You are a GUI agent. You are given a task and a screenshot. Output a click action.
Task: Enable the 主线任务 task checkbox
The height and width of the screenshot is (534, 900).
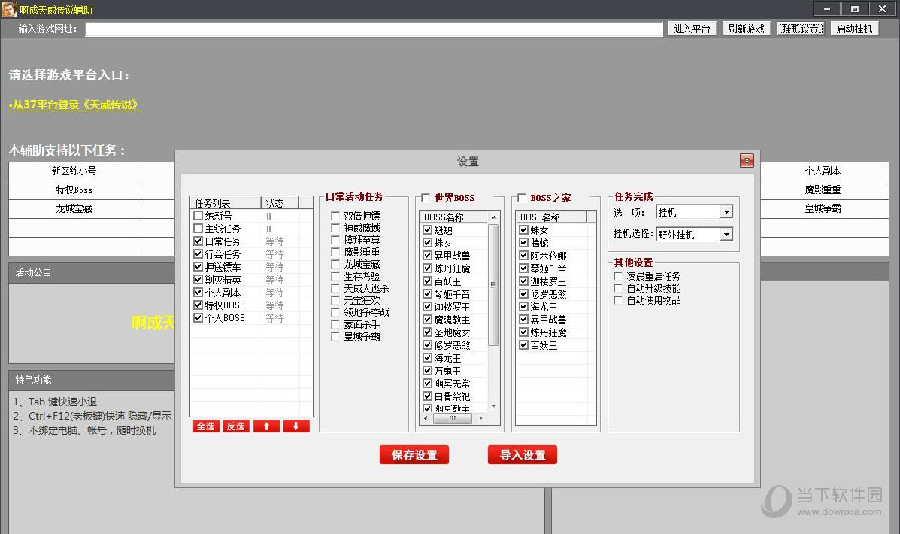pos(198,229)
